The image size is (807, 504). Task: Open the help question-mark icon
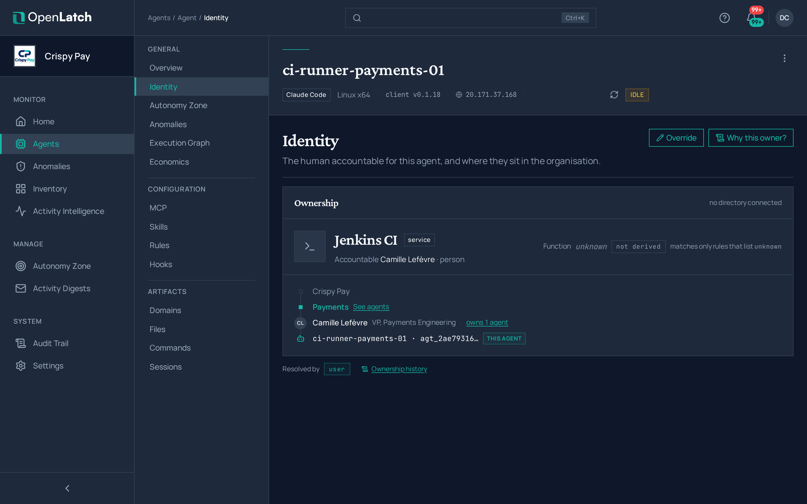coord(724,18)
